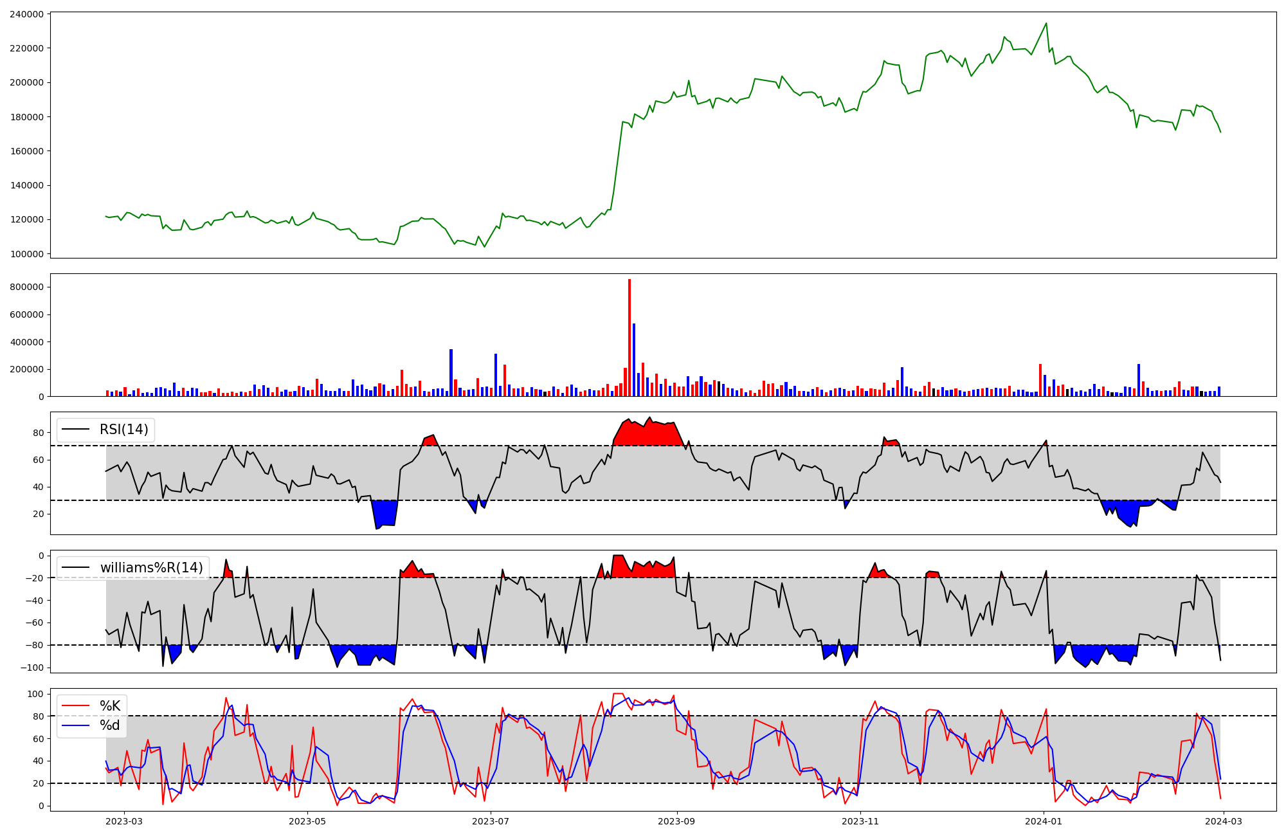Image resolution: width=1286 pixels, height=836 pixels.
Task: Click the 2024-01 x-axis date label
Action: (1044, 821)
